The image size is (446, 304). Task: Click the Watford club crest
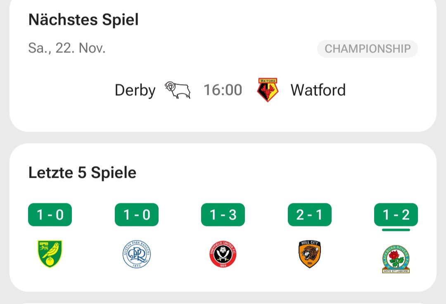coord(268,90)
